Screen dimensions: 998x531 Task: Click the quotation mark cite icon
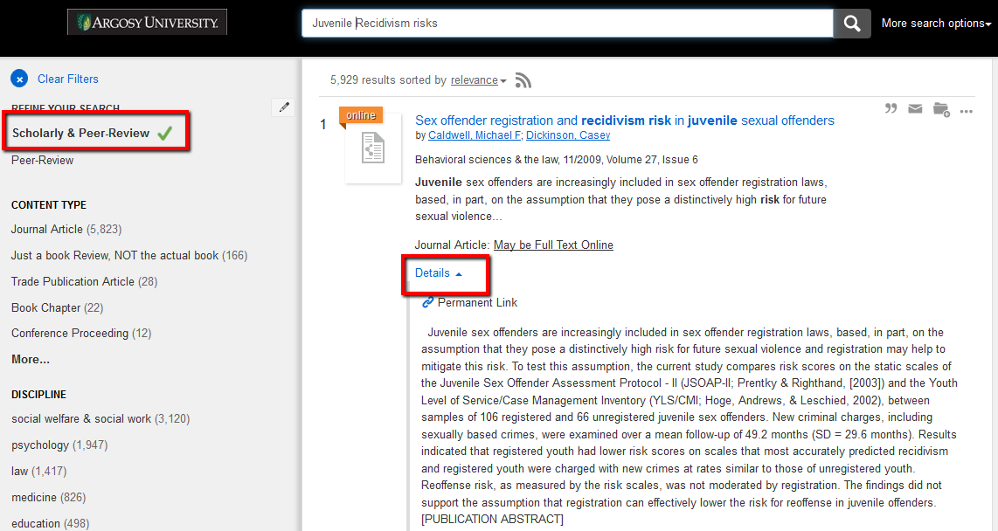tap(891, 109)
